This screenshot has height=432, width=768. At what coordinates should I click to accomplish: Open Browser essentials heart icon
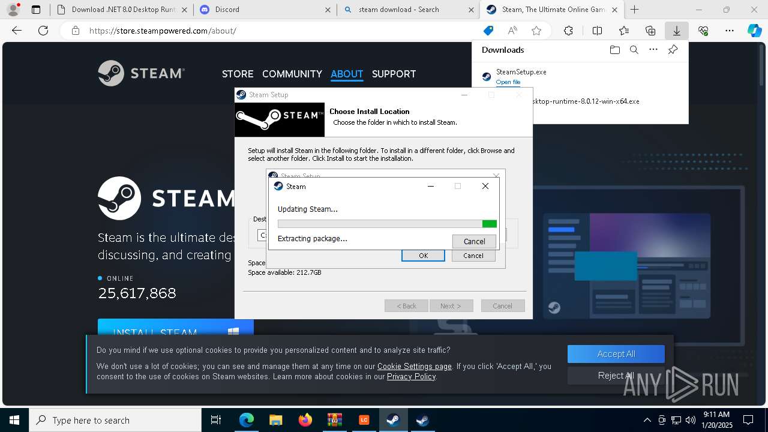click(703, 31)
